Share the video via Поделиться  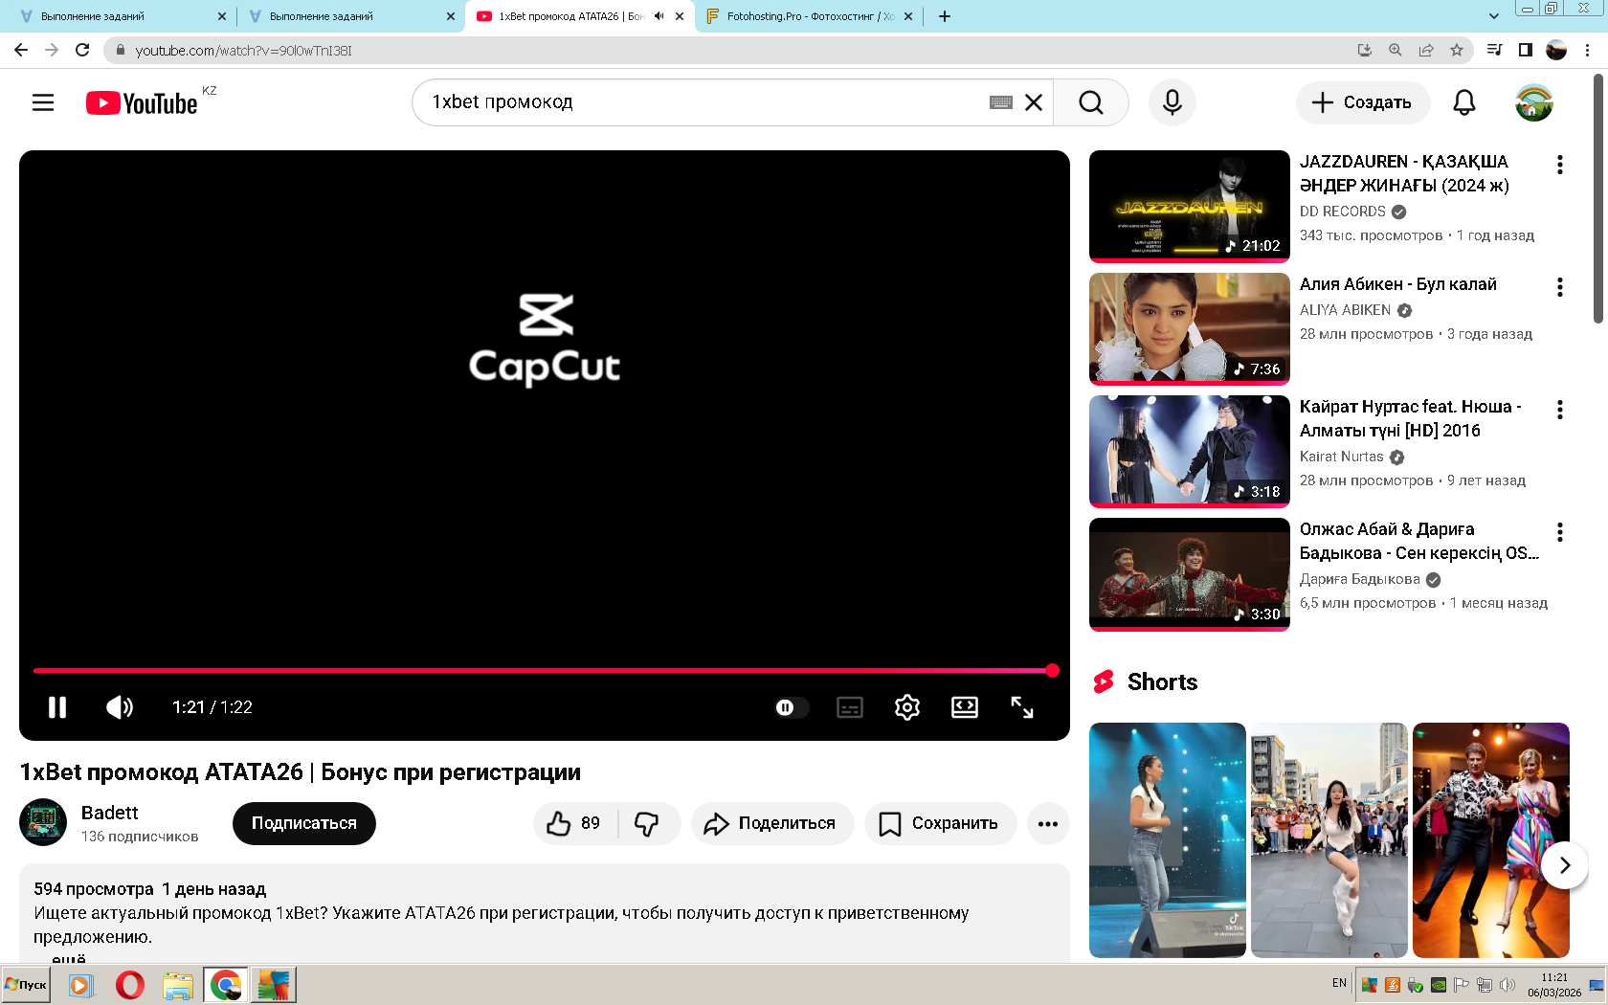(771, 823)
